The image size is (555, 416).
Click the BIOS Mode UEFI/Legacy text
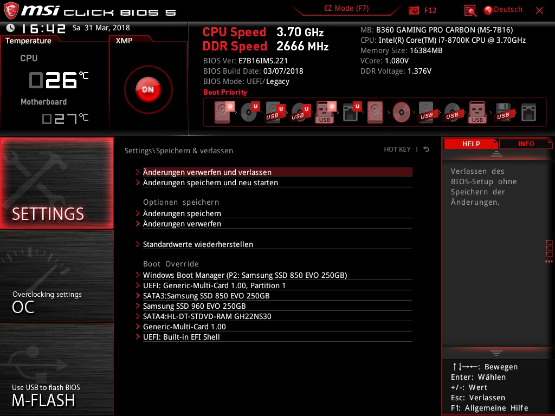click(x=247, y=81)
